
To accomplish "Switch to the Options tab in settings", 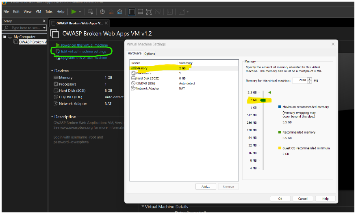I will coord(150,54).
